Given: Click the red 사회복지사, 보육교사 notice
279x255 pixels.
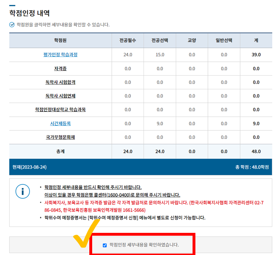Looking at the screenshot, I should click(x=154, y=206).
